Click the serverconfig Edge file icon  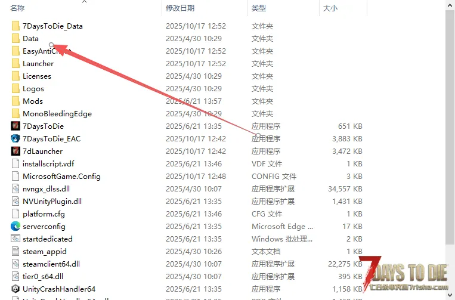click(x=16, y=226)
